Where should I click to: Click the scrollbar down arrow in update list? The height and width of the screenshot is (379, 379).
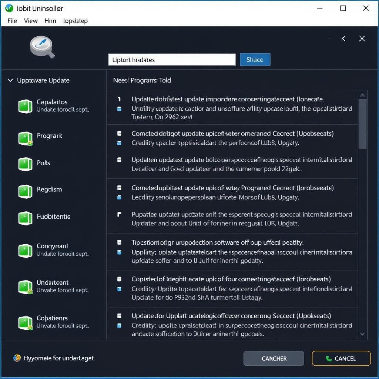[362, 334]
